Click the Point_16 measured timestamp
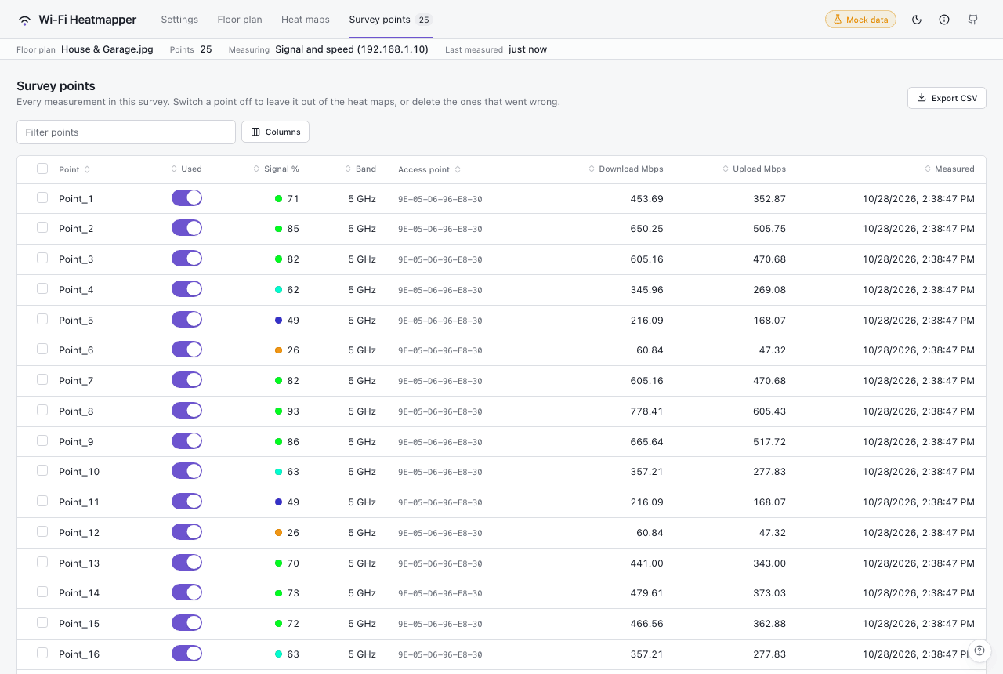1003x674 pixels. point(918,654)
